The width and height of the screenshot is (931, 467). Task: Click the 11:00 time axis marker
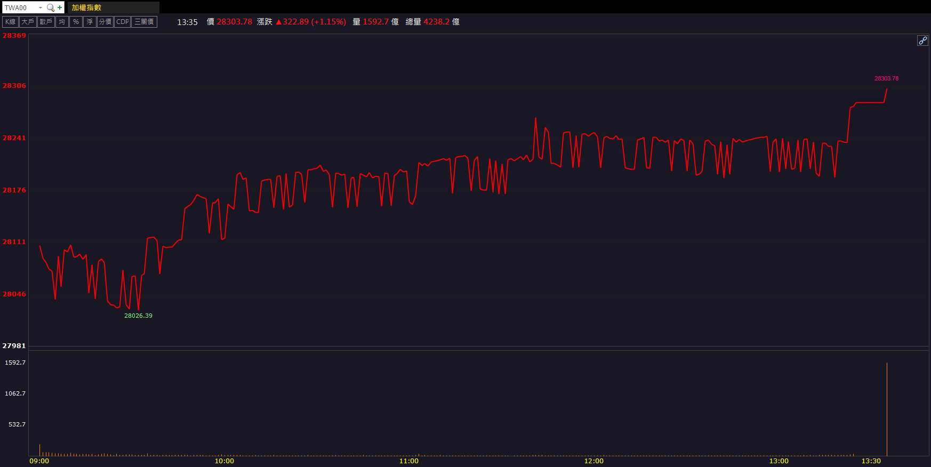pos(408,461)
